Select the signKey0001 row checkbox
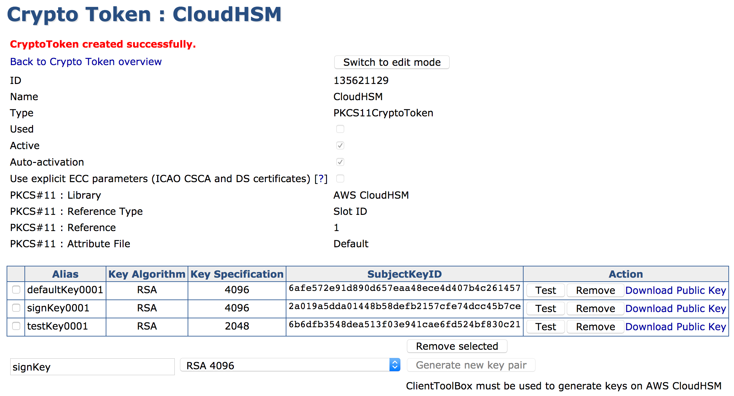The image size is (734, 396). click(16, 308)
